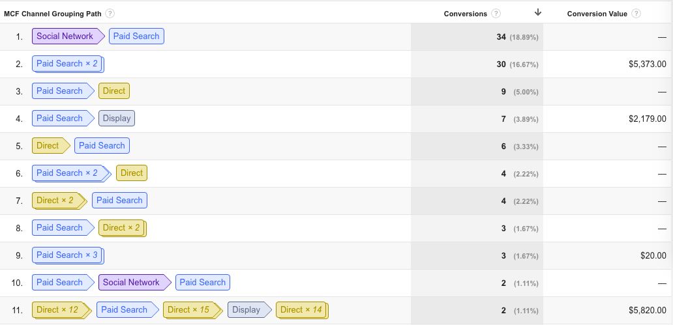Select the Display tag in row 4

click(x=117, y=119)
